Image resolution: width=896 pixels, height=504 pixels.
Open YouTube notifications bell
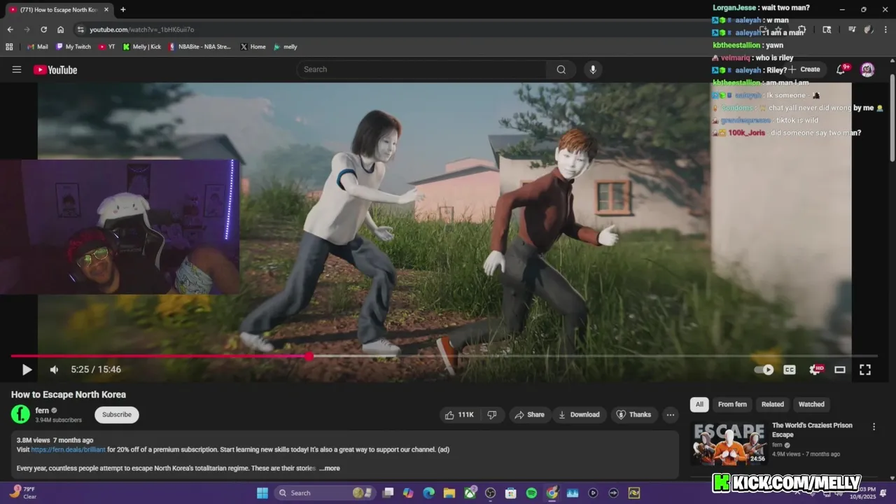click(841, 69)
